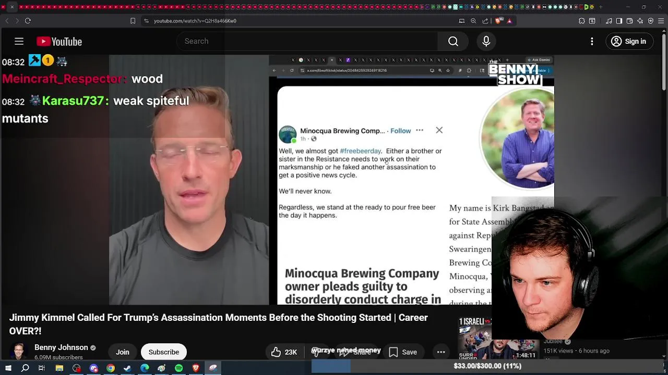
Task: Share this page from address bar
Action: pyautogui.click(x=485, y=21)
